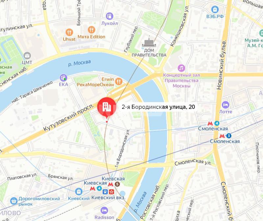This screenshot has height=221, width=263.
Task: Click the Erwin РекаМореОкеан restaurant icon
Action: coord(119,81)
